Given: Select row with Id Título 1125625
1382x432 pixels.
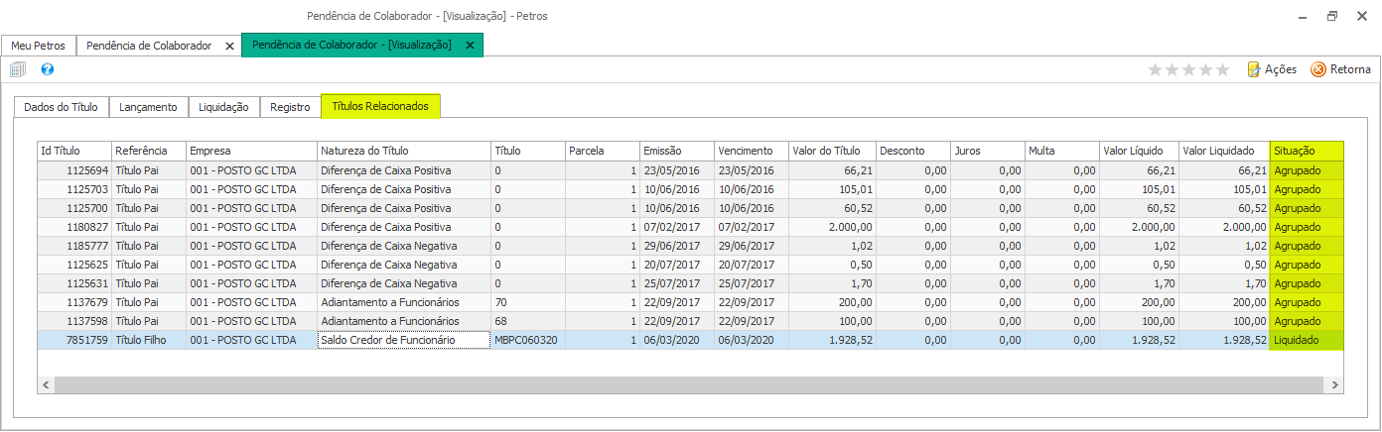Looking at the screenshot, I should click(x=690, y=265).
